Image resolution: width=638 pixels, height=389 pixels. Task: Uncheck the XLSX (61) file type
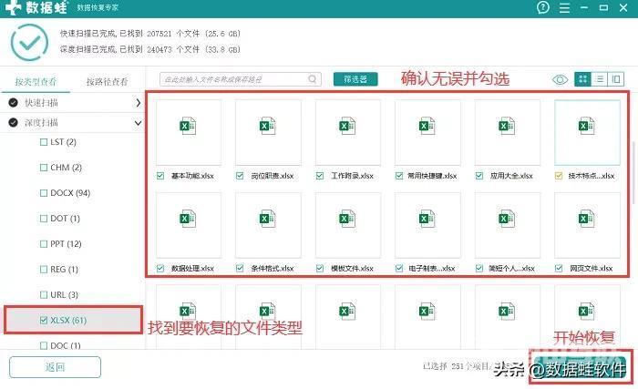click(44, 321)
